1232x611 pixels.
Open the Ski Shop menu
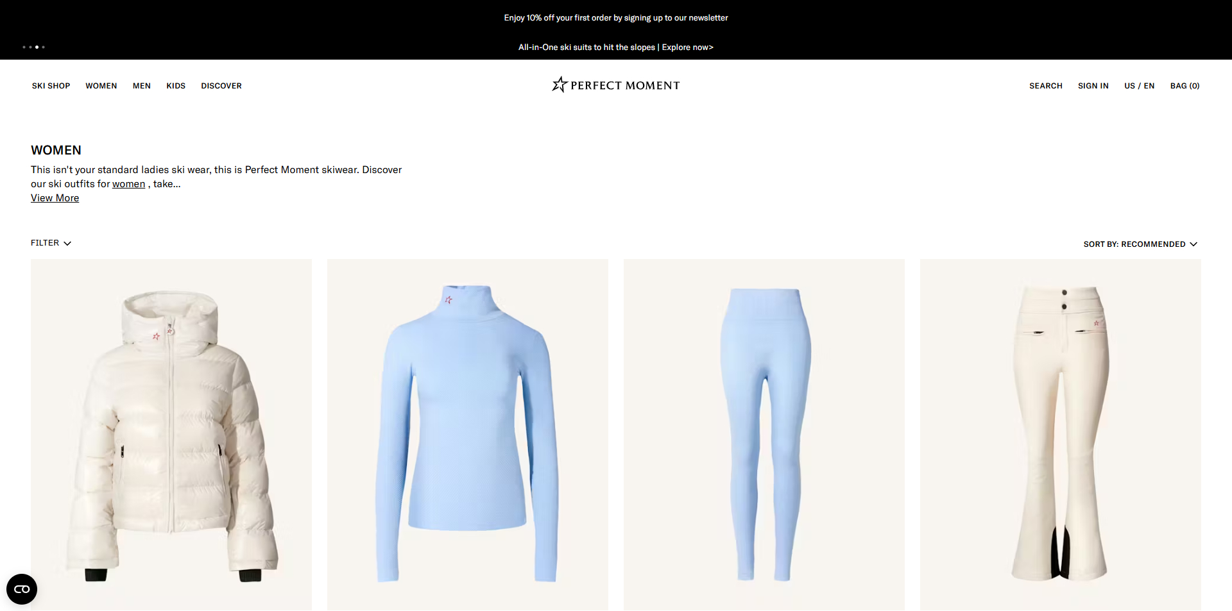(x=51, y=86)
